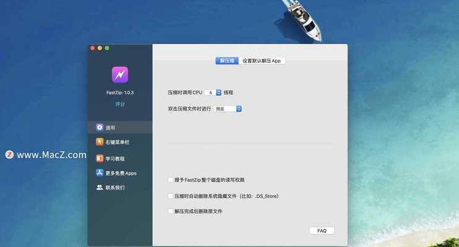459x247 pixels.
Task: Open the 双击压缩文件时进行 dropdown
Action: [x=228, y=109]
